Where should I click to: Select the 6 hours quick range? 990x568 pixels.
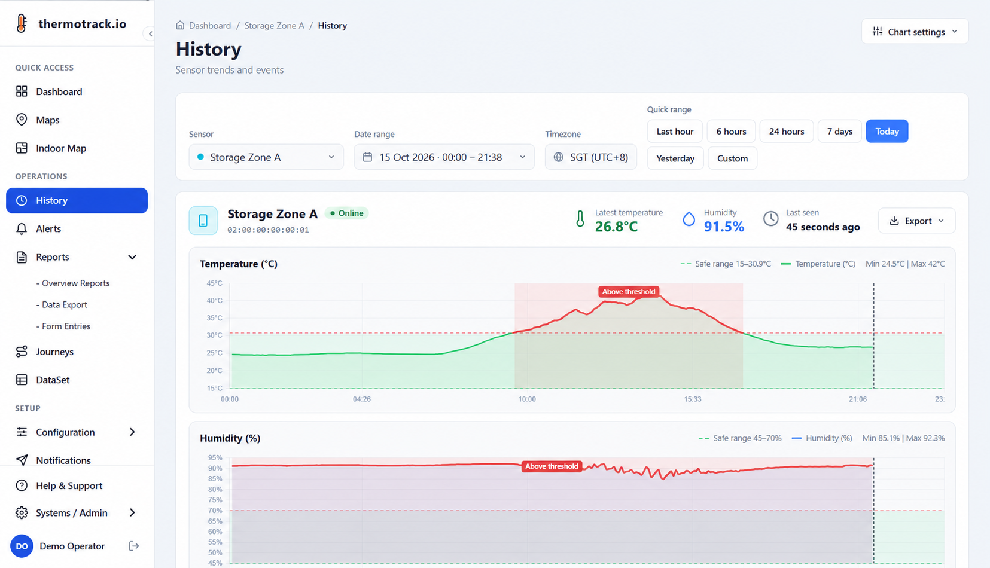[731, 132]
